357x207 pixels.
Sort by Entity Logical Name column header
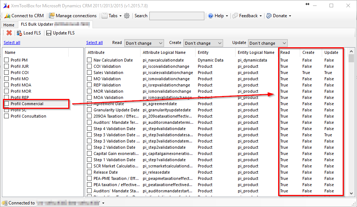point(256,52)
